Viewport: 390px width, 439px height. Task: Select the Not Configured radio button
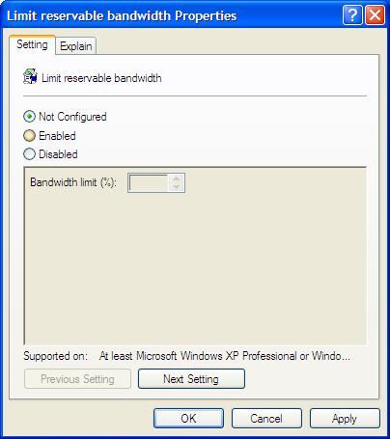[x=29, y=117]
